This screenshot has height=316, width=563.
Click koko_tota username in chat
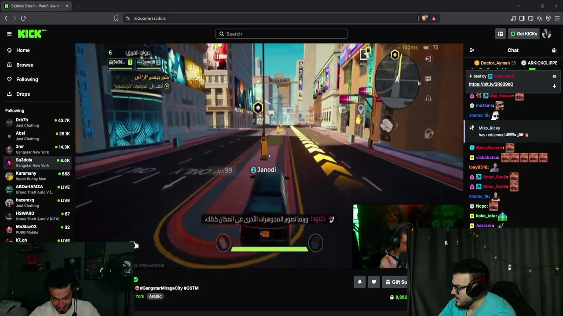pos(486,216)
